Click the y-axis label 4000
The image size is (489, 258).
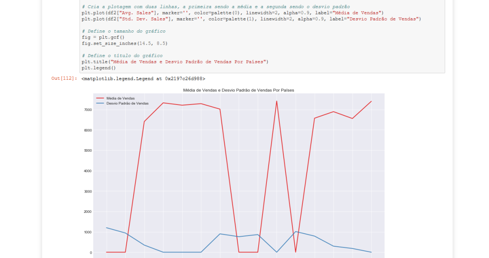88,171
